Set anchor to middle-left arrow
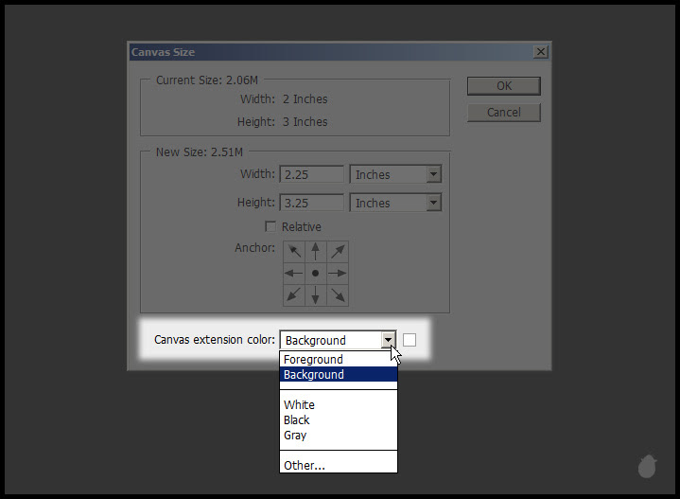Viewport: 680px width, 499px height. (x=294, y=273)
